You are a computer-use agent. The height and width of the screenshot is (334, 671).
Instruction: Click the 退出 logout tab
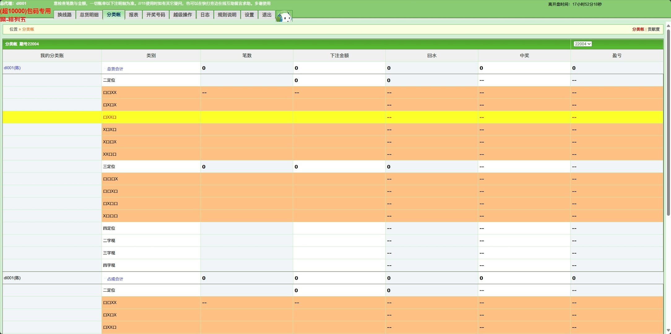point(266,15)
